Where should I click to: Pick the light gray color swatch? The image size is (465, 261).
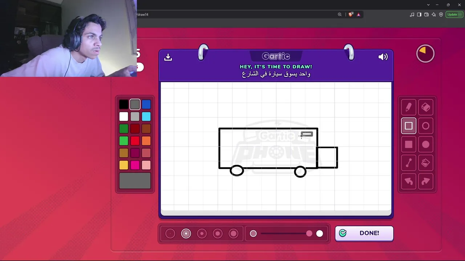click(x=135, y=117)
